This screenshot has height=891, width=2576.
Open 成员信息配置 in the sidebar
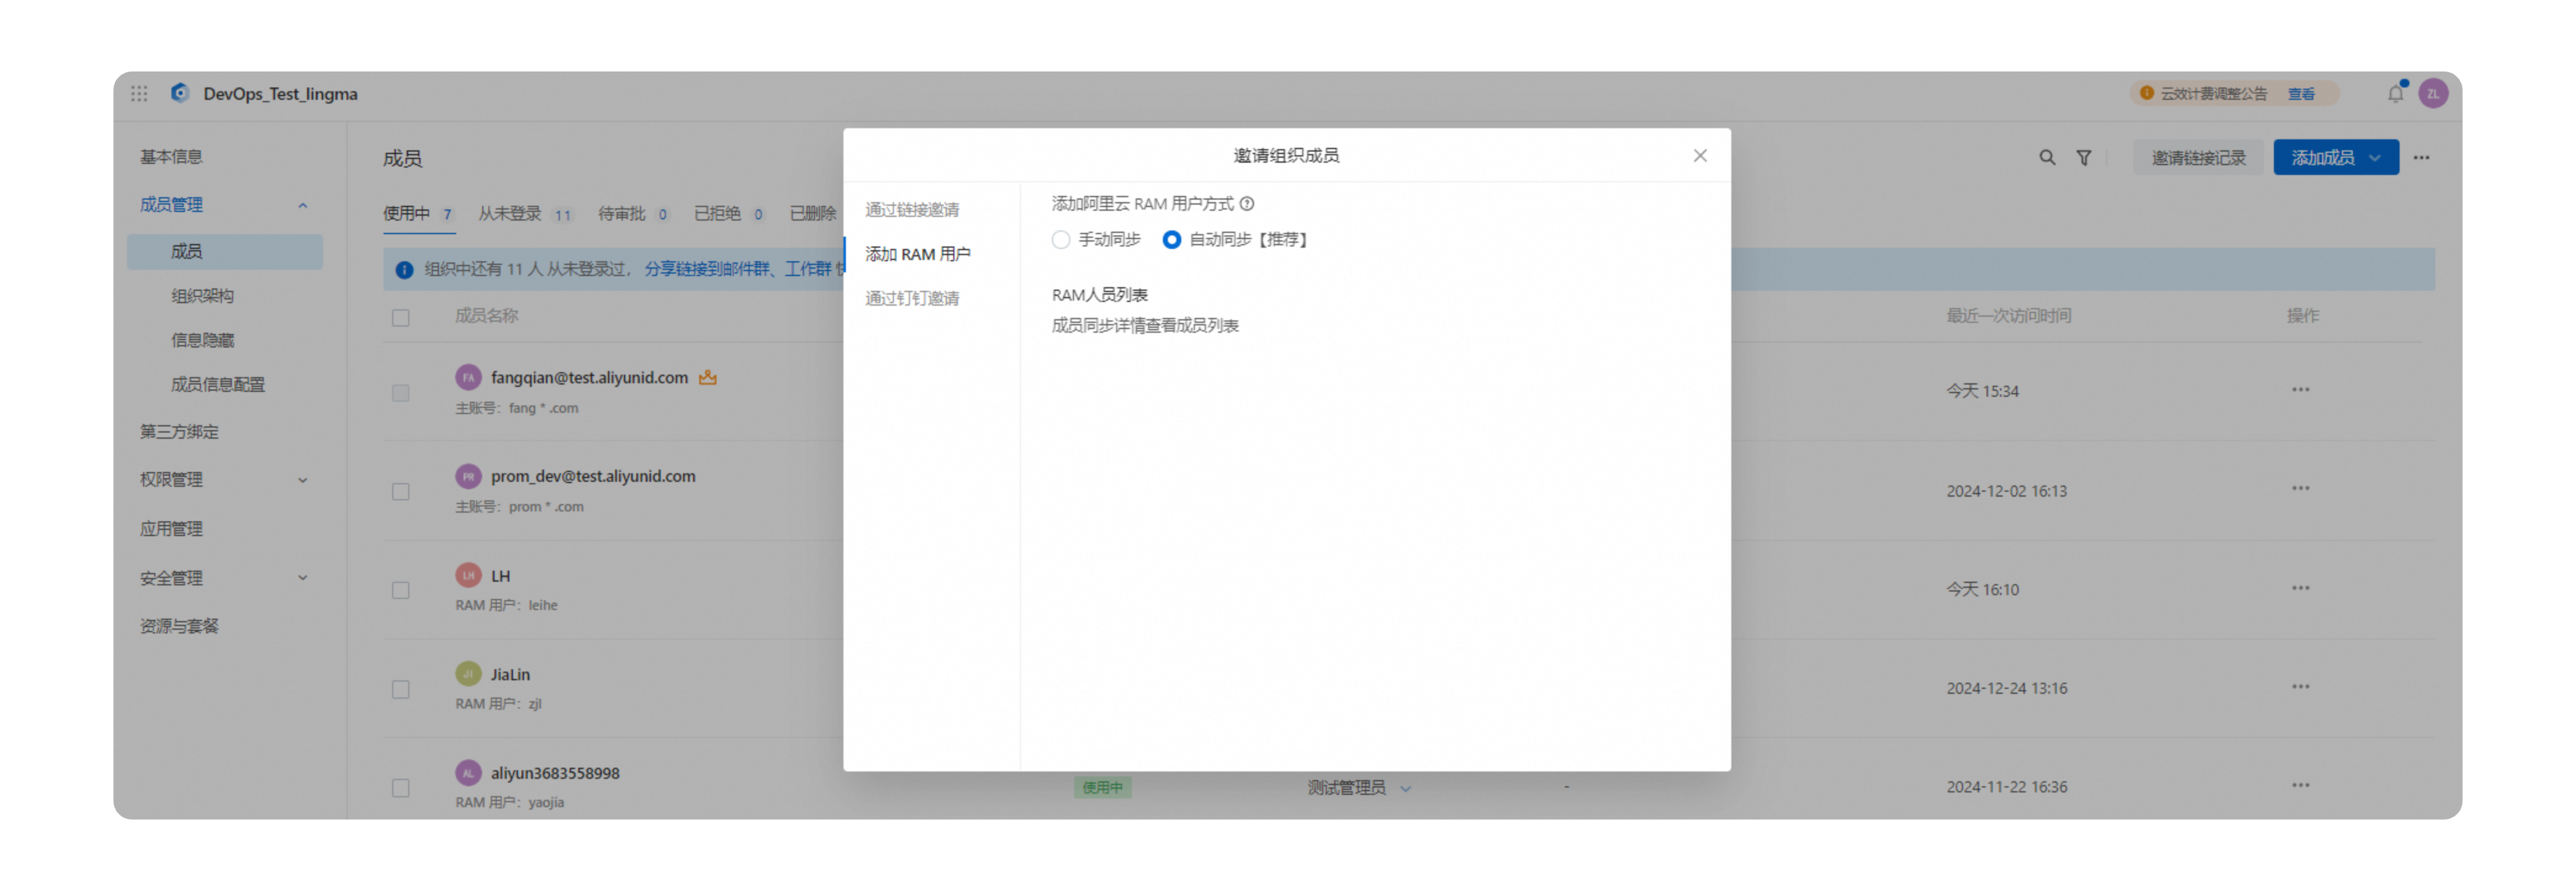(217, 384)
